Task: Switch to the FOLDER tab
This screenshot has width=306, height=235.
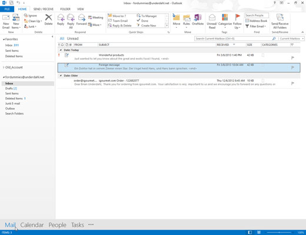Action: [x=65, y=9]
